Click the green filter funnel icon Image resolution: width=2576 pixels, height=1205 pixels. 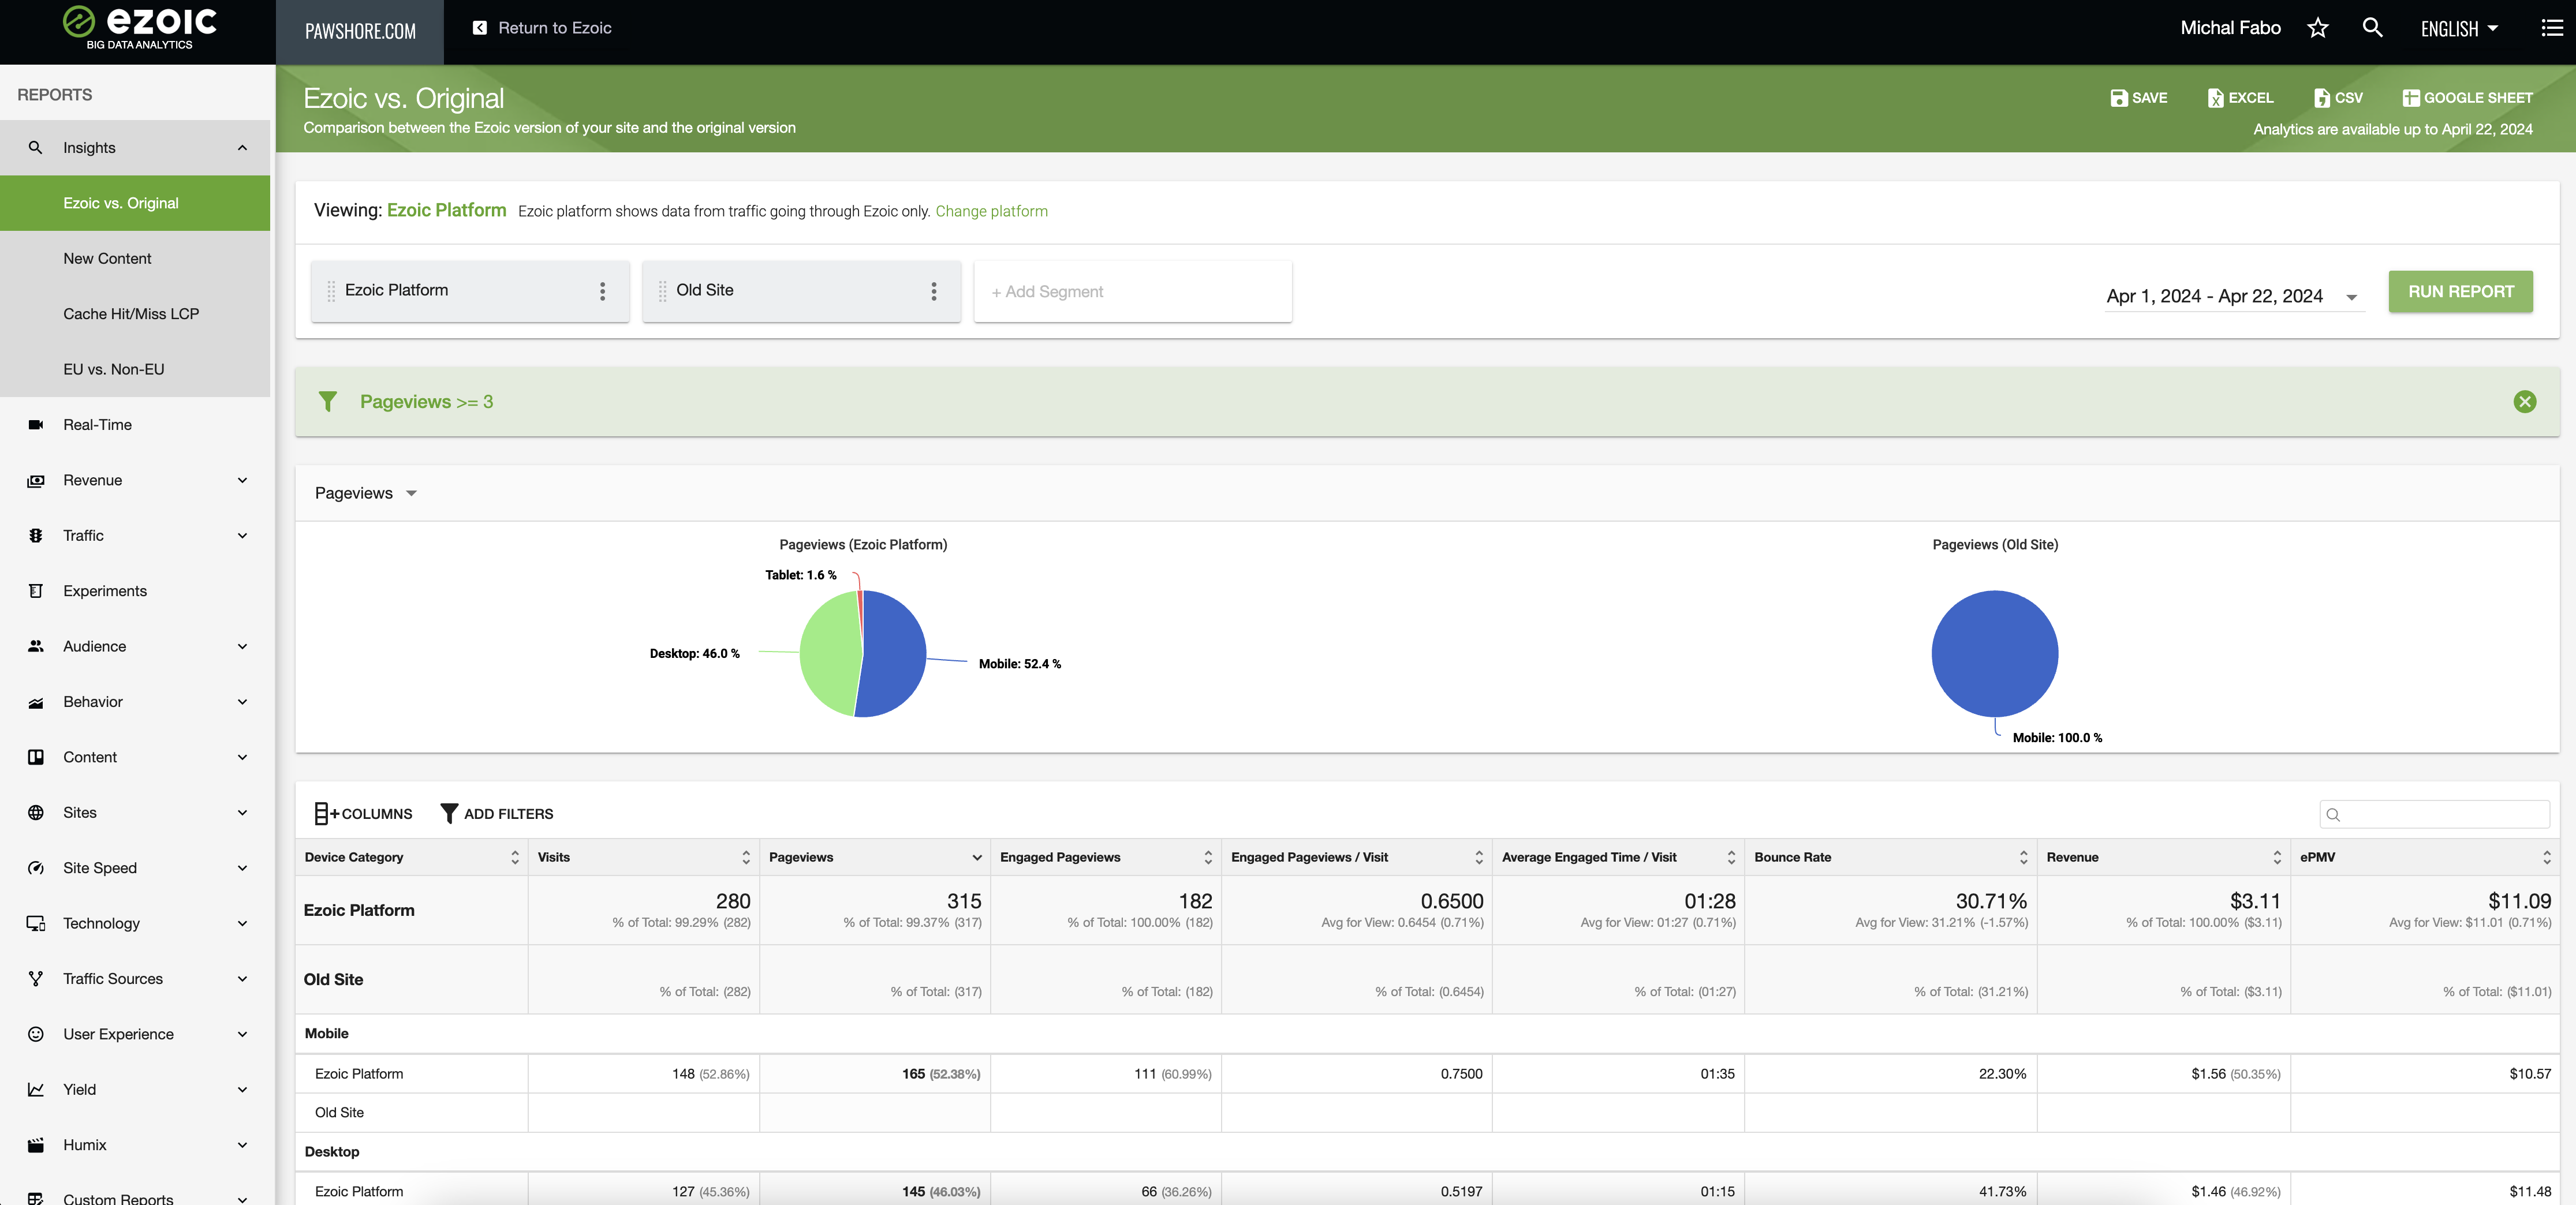coord(327,402)
